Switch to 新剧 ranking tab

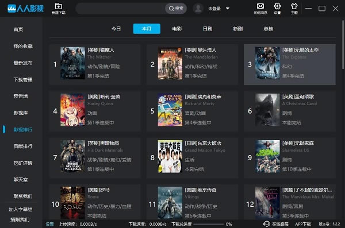click(238, 29)
